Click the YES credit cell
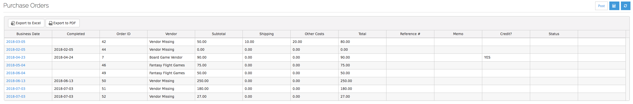 (487, 57)
